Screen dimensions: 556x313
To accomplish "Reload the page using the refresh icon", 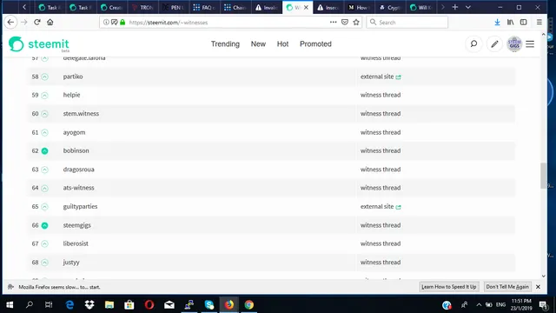I will (37, 22).
